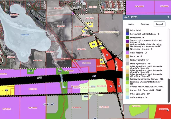
Task: Click the Industrial - I gray swatch
Action: (127, 30)
